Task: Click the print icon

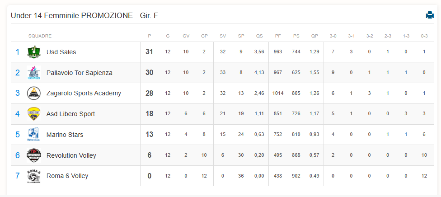Action: [430, 14]
